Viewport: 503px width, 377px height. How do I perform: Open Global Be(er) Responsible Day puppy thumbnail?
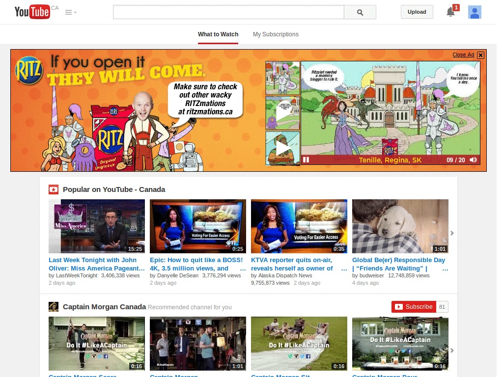[x=400, y=226]
